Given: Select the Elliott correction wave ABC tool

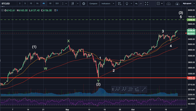Looking at the screenshot, I should point(124,89).
